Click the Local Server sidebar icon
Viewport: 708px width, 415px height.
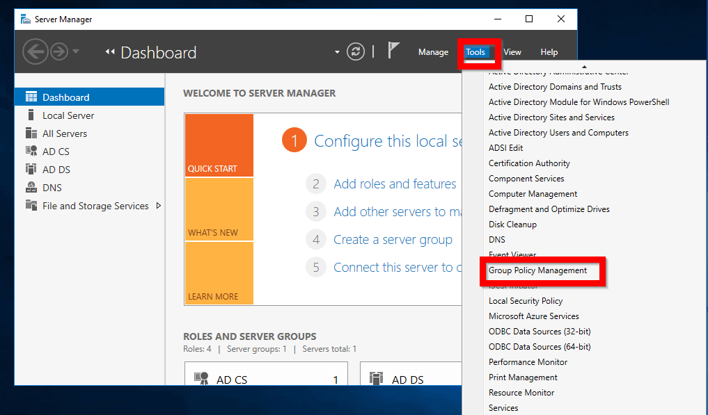coord(31,115)
